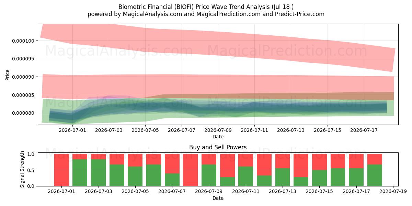Click the 1.0 signal strength tick label
Viewport: 412px width, 206px height.
tap(31, 154)
